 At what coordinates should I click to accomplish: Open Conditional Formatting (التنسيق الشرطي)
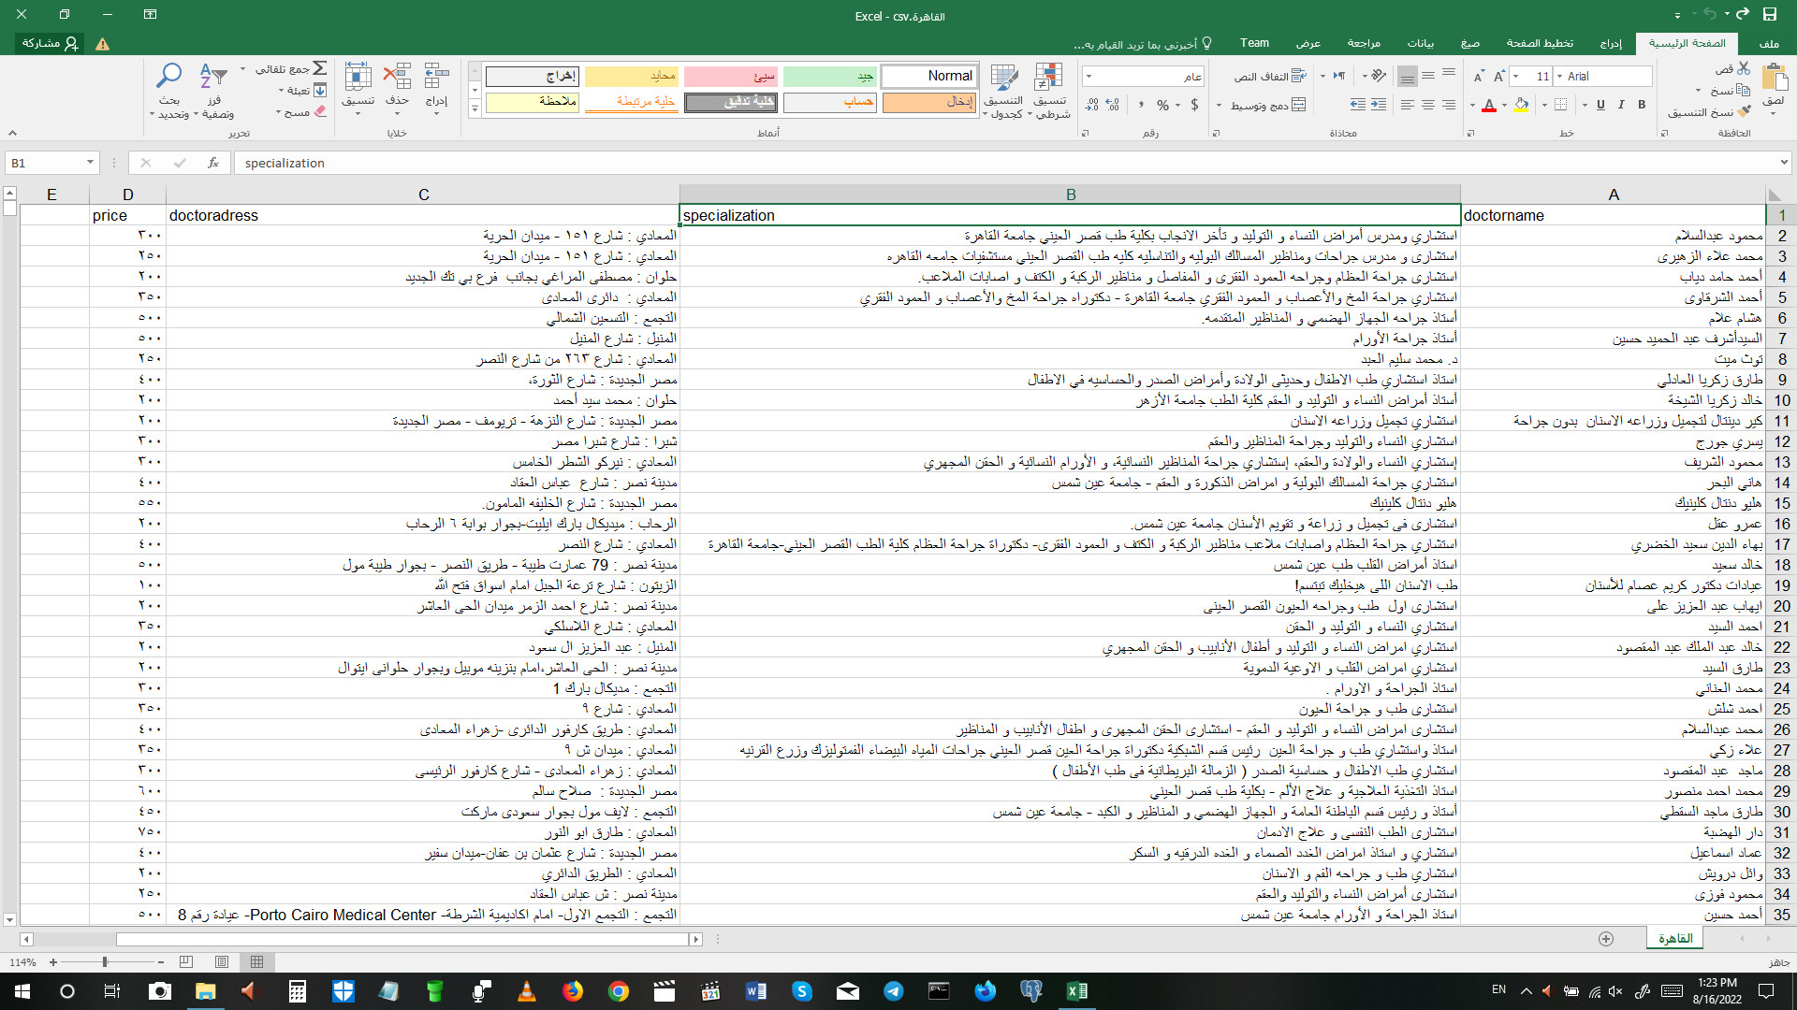click(1050, 89)
